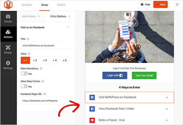Toggle the Make Mandatory switch
The height and width of the screenshot is (125, 183).
click(x=24, y=74)
